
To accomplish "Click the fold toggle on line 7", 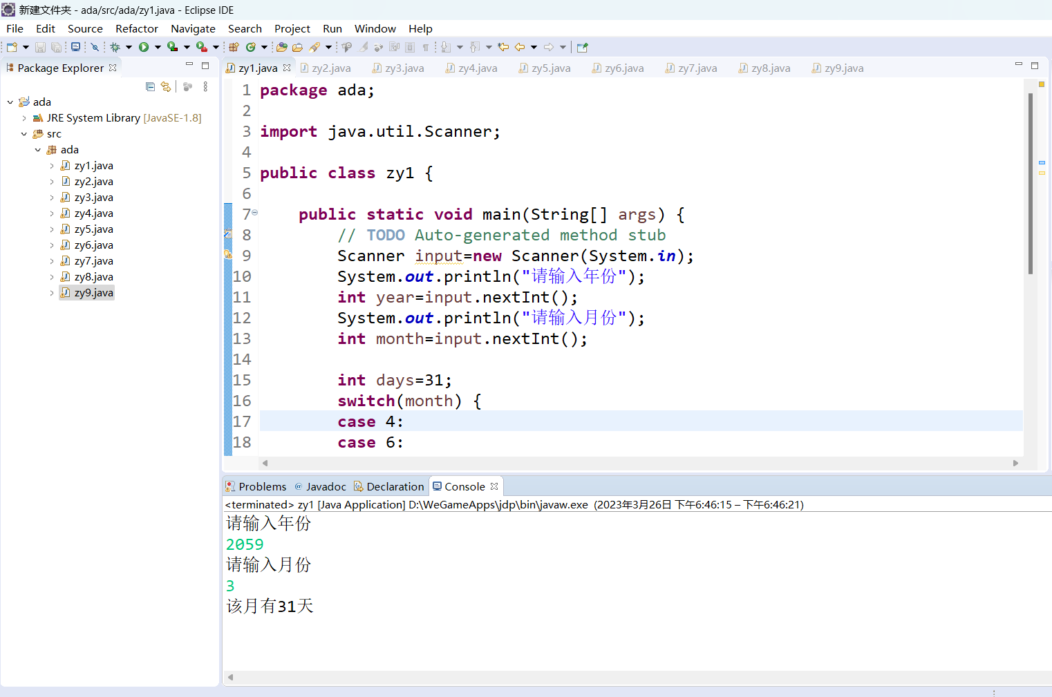I will tap(254, 213).
